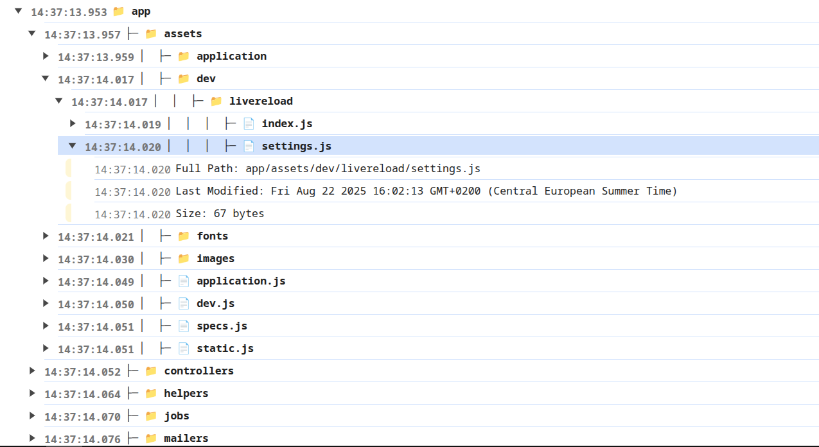Click the jobs folder label
Screen dimensions: 819x447
pos(177,416)
